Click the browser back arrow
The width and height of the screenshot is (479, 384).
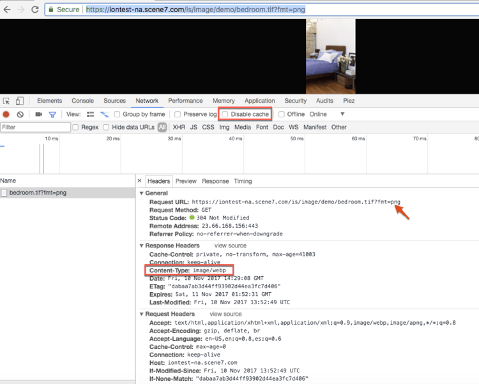(7, 10)
